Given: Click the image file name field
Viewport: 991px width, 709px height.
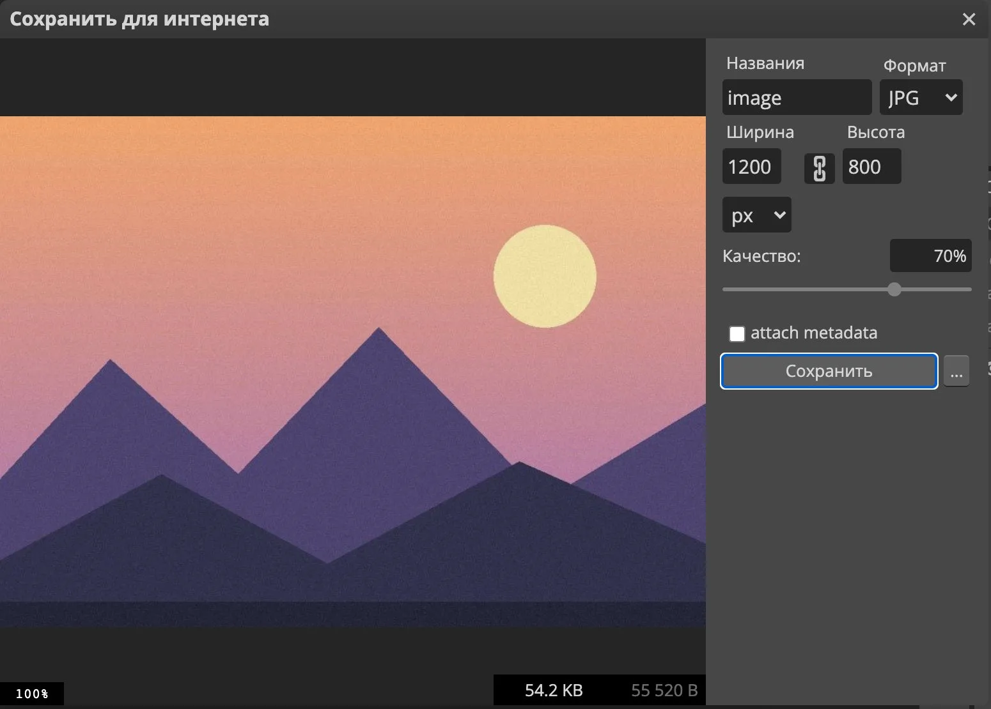Looking at the screenshot, I should pos(797,97).
